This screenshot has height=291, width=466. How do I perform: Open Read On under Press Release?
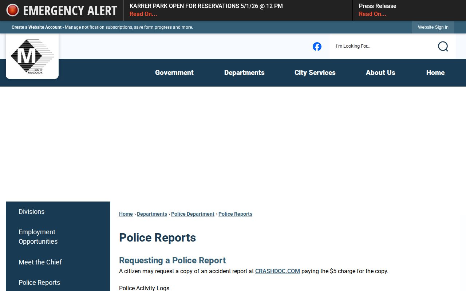[373, 14]
